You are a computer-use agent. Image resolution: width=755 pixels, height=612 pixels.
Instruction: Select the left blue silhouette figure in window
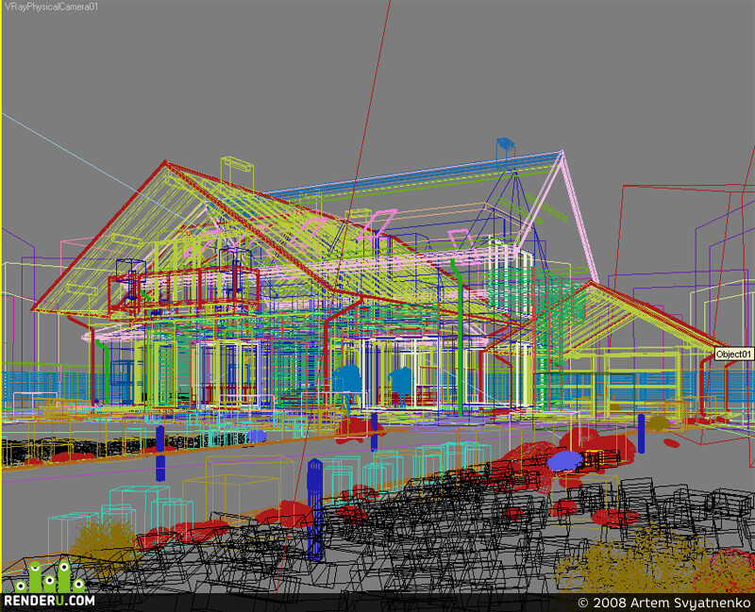347,380
